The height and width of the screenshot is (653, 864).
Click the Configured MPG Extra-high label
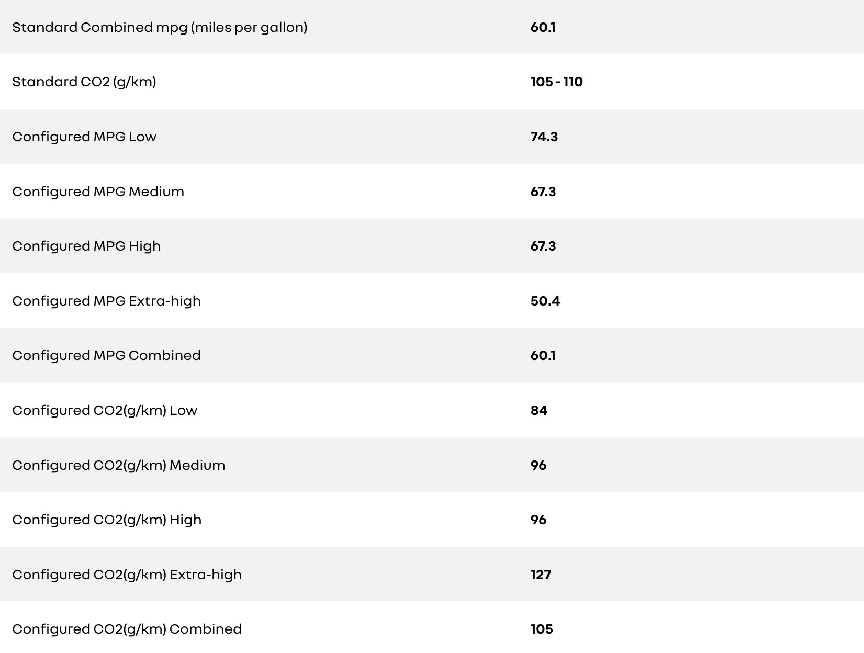pos(106,301)
